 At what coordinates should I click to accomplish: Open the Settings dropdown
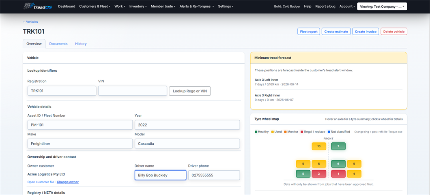point(226,6)
